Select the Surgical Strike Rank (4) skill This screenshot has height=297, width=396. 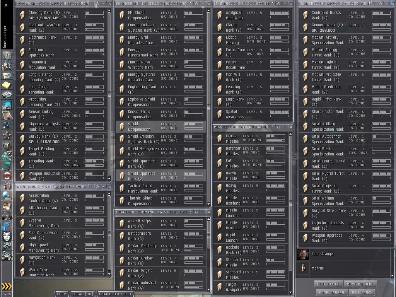(x=346, y=213)
